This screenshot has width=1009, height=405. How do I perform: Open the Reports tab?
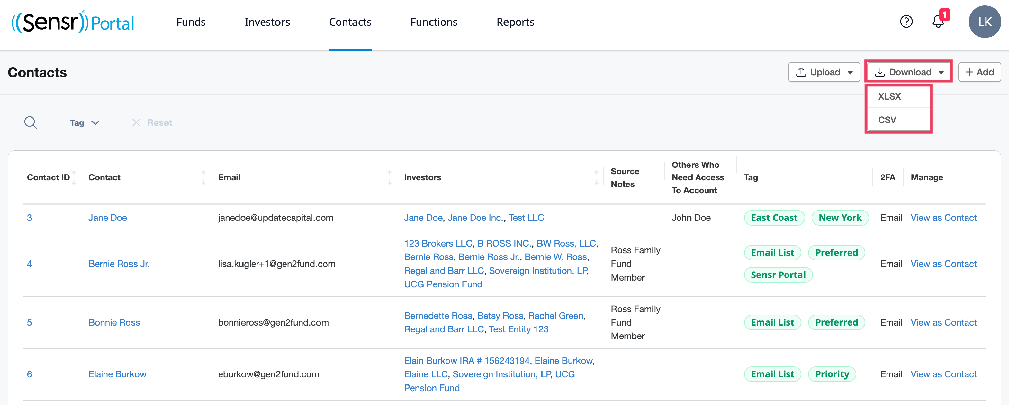515,22
